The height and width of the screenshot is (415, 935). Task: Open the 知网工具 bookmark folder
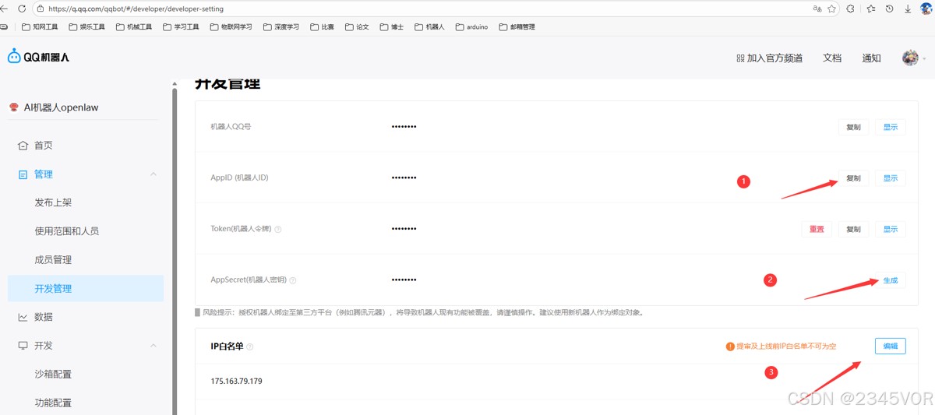40,26
